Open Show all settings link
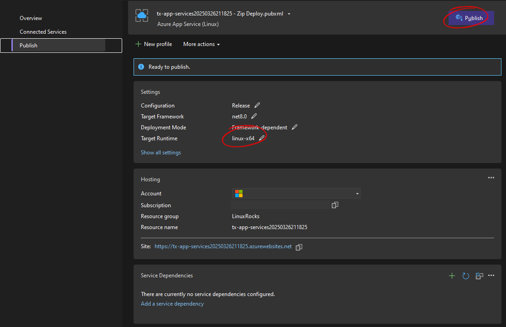Image resolution: width=506 pixels, height=327 pixels. (x=160, y=152)
